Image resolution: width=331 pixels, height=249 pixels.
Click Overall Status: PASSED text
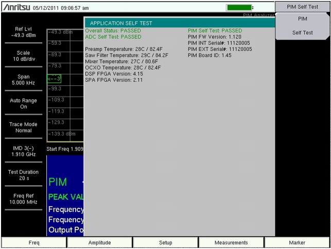(113, 30)
